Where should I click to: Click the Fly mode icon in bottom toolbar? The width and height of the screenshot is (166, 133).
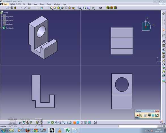coord(49,123)
